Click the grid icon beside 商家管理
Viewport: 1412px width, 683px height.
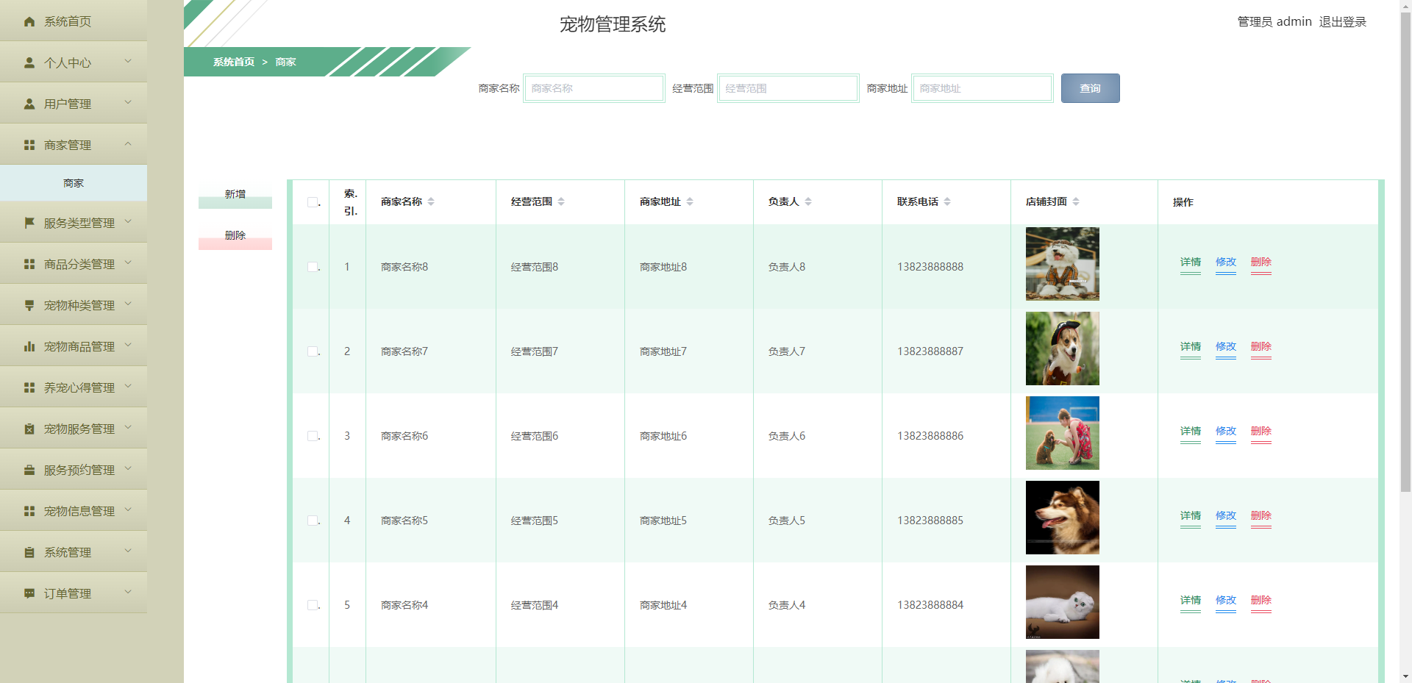point(29,145)
